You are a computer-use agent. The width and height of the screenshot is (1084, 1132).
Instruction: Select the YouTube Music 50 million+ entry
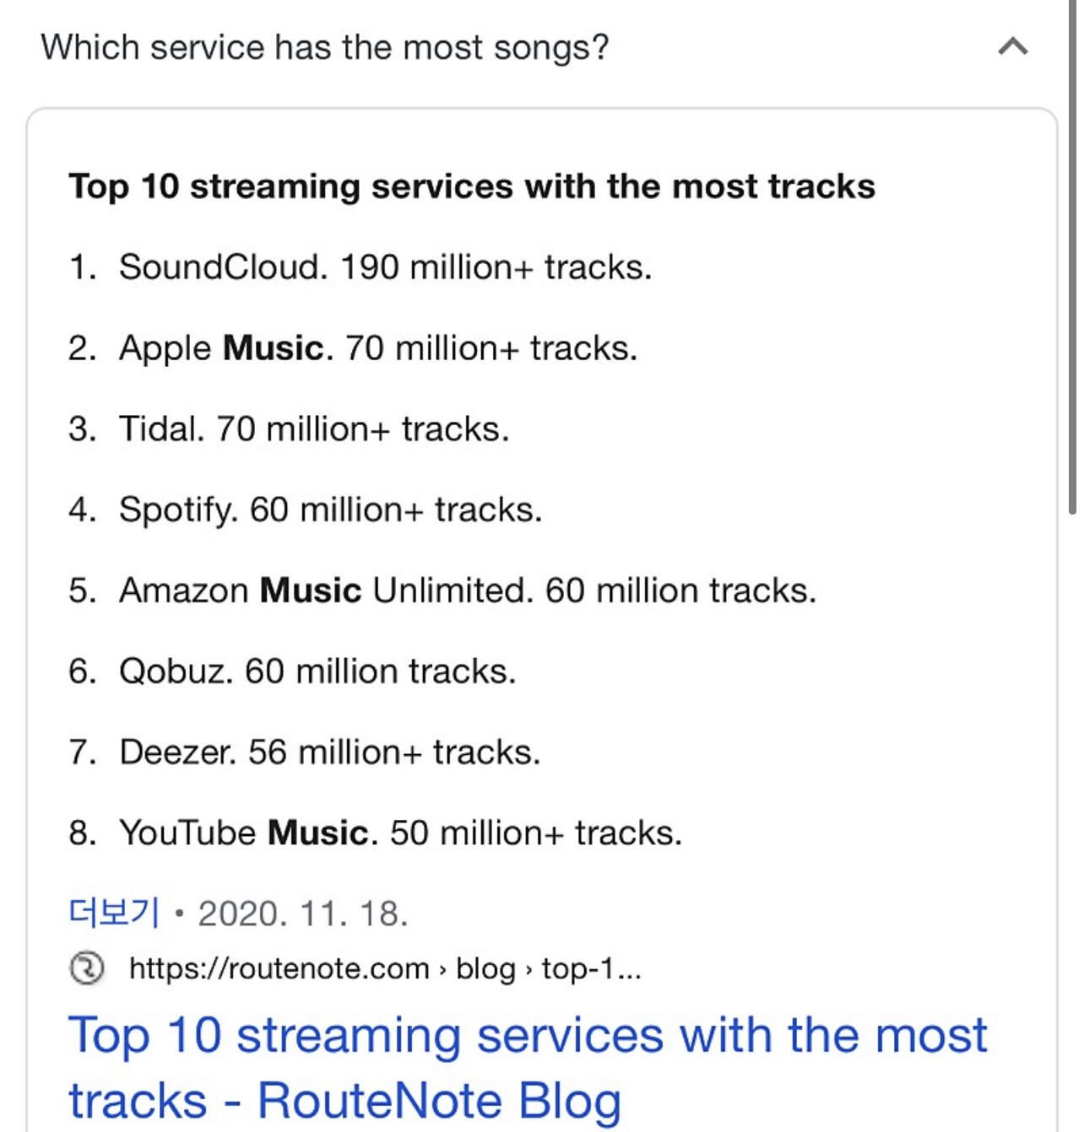pos(400,833)
